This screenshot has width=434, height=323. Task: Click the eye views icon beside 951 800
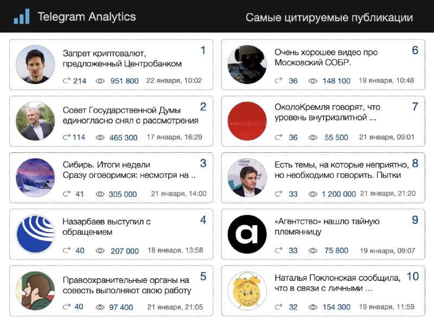tap(100, 81)
